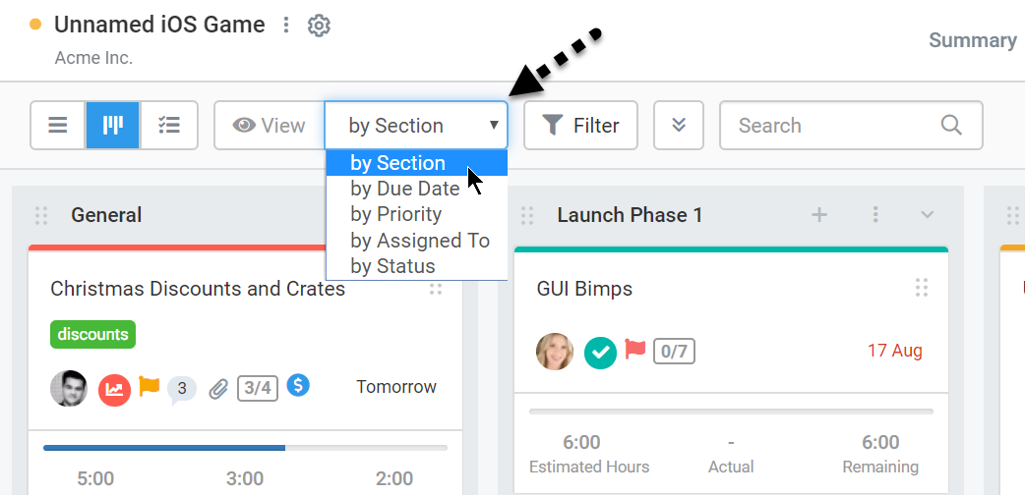Viewport: 1025px width, 495px height.
Task: Switch to checklist view icon
Action: coord(168,126)
